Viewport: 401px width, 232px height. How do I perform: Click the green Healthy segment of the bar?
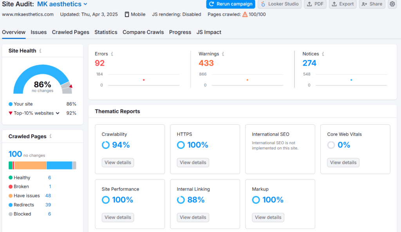point(11,166)
